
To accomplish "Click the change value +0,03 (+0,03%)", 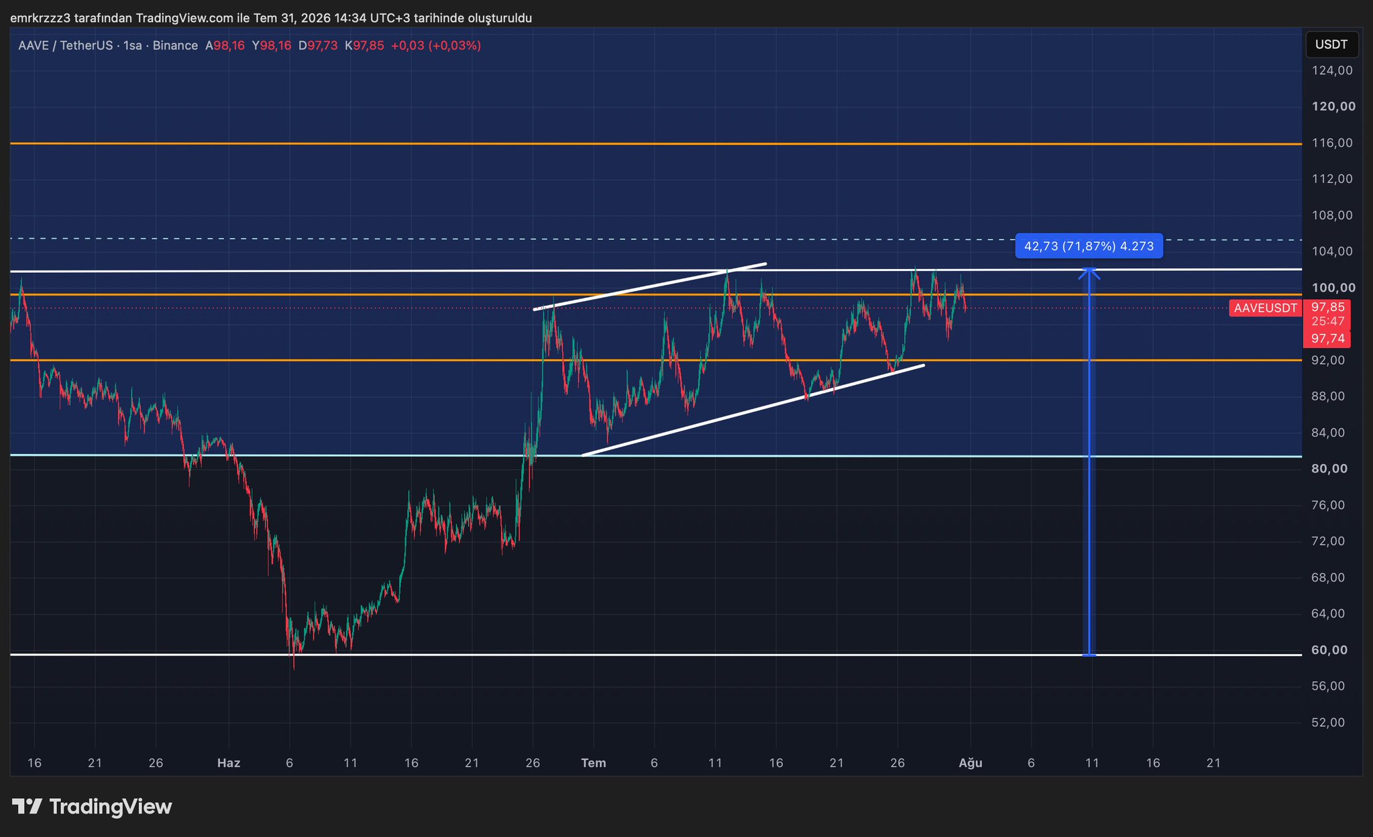I will pyautogui.click(x=436, y=46).
